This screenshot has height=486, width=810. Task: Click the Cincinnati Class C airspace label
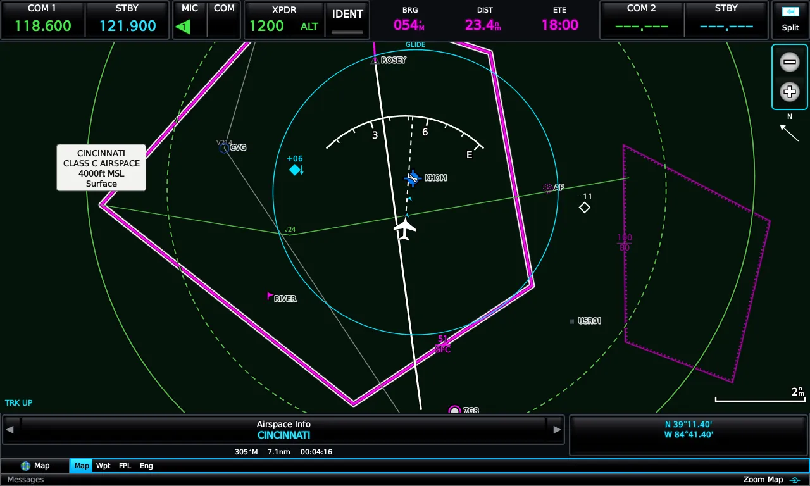point(101,168)
